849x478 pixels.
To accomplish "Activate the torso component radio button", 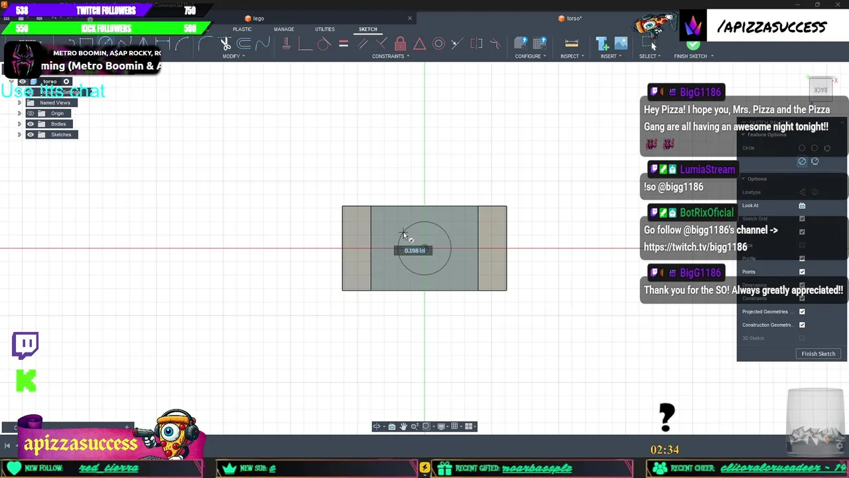I will point(66,82).
